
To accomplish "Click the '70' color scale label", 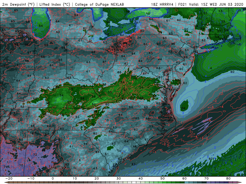I will click(x=206, y=178).
